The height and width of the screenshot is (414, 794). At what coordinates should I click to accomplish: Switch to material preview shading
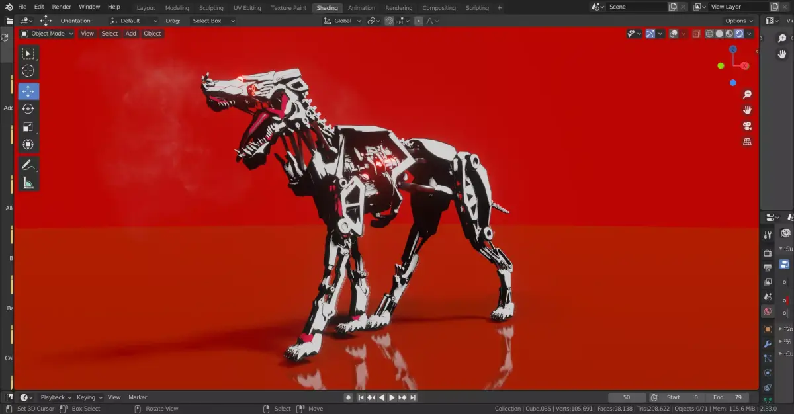click(x=729, y=34)
